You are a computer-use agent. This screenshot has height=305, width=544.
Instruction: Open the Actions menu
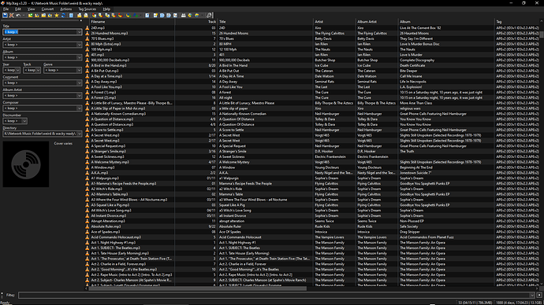[66, 9]
